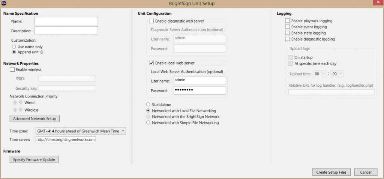The width and height of the screenshot is (384, 179).
Task: Check On startup upload option
Action: coord(291,57)
